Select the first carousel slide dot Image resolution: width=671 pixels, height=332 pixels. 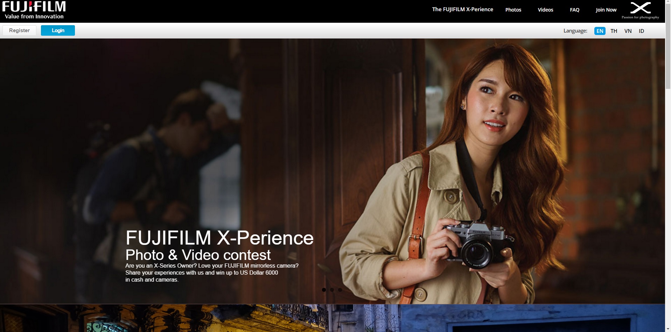324,290
